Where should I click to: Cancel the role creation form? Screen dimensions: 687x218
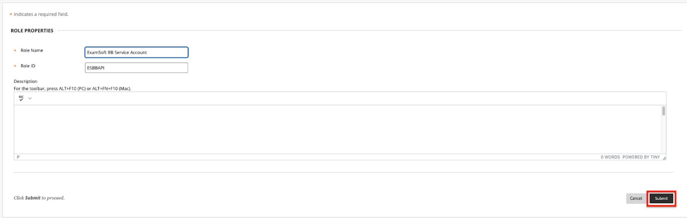[636, 199]
